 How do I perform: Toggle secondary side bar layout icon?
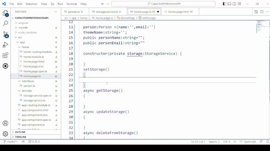point(234,4)
